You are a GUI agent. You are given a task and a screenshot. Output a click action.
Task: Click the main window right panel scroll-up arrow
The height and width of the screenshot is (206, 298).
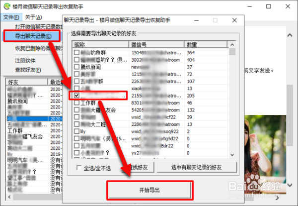290,35
